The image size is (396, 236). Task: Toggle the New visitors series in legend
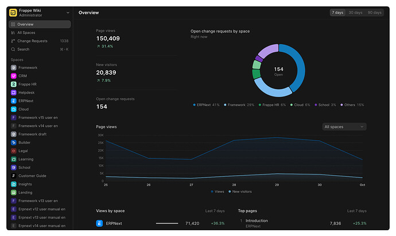[x=240, y=192]
